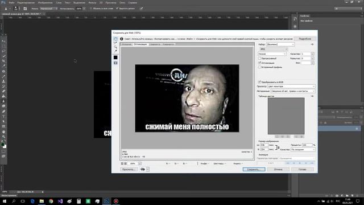Click the Просмотр... button
The width and height of the screenshot is (364, 205).
(129, 170)
